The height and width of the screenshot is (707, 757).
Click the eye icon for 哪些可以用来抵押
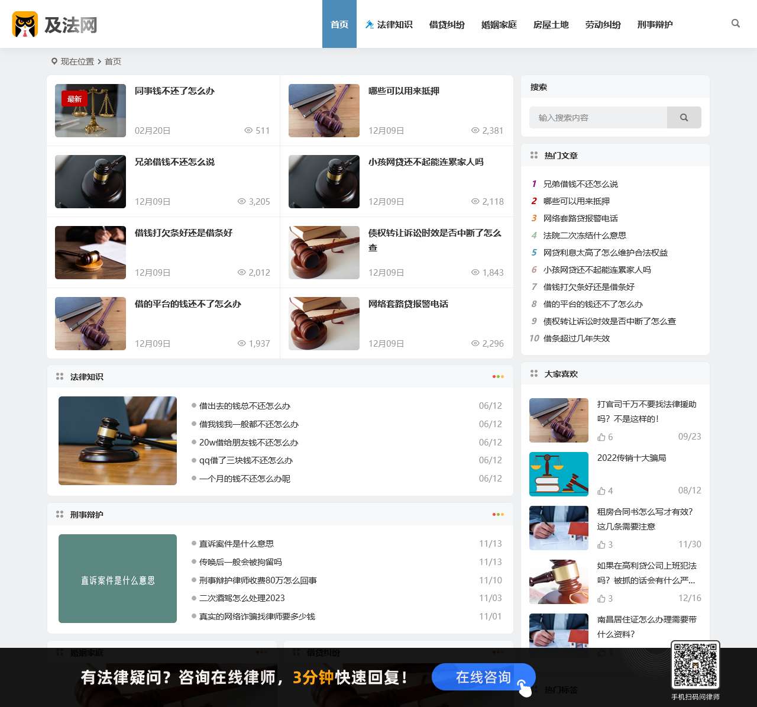tap(475, 131)
